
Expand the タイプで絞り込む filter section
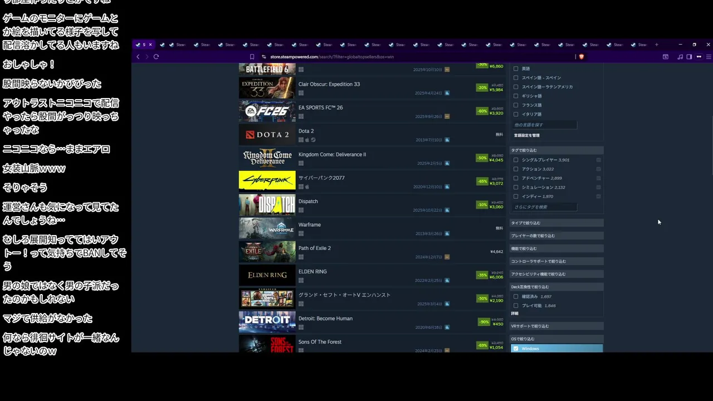pos(556,223)
